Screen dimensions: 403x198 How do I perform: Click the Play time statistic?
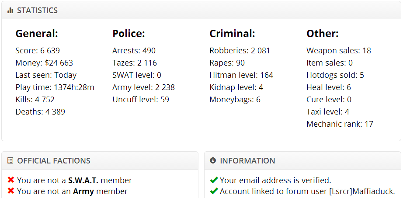pos(55,87)
